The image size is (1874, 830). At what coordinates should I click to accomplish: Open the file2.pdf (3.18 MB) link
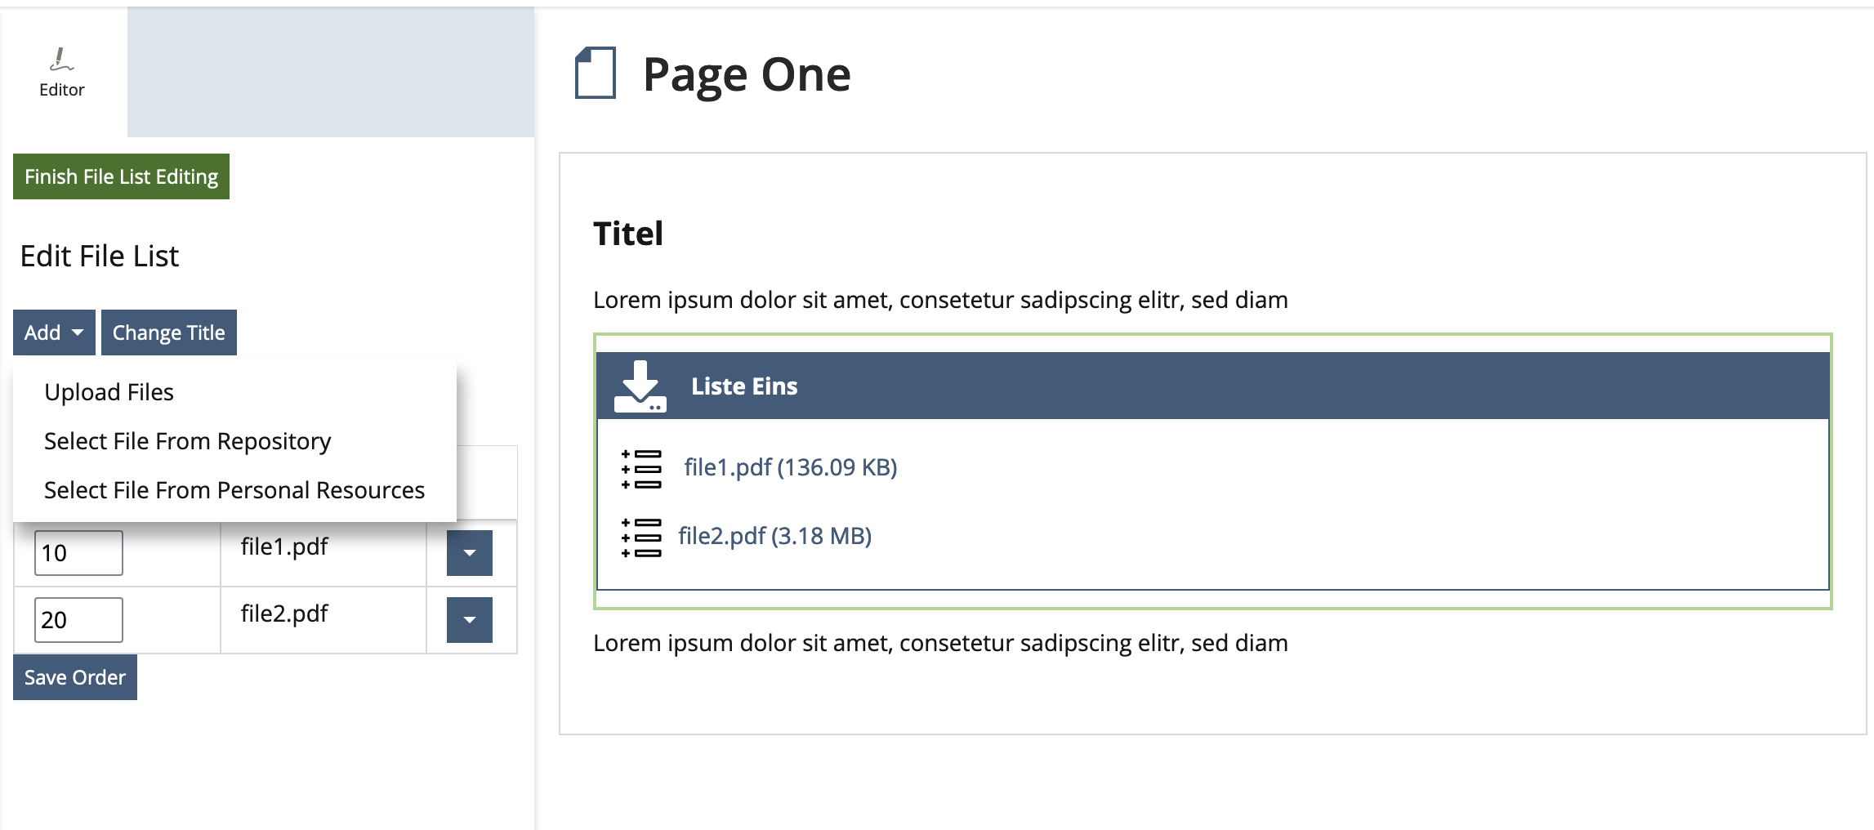point(774,536)
